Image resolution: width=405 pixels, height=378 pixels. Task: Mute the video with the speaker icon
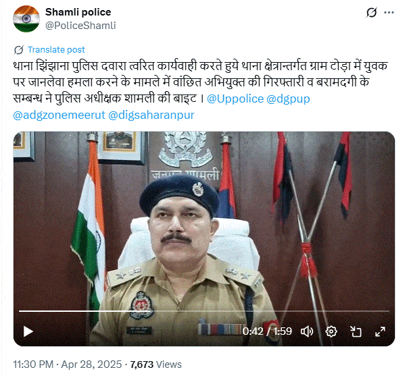tap(307, 331)
